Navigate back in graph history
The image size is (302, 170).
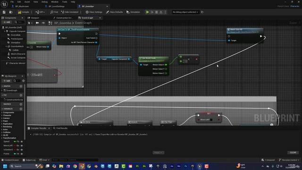pos(37,23)
